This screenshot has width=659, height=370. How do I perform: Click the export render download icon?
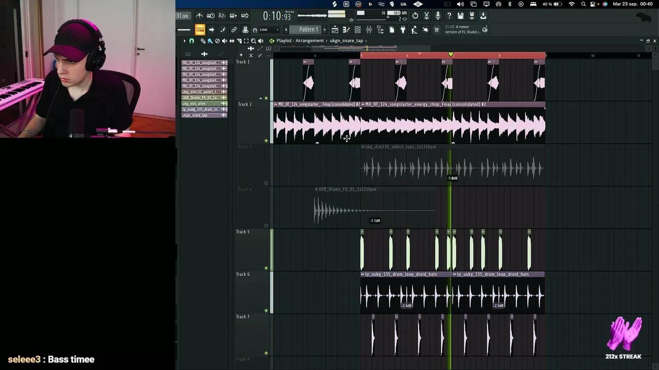pos(483,15)
